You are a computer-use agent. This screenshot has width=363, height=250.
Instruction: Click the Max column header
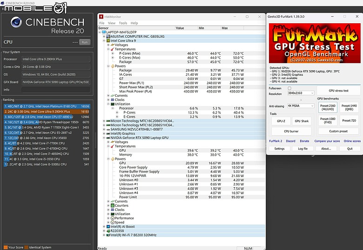pyautogui.click(x=232, y=28)
